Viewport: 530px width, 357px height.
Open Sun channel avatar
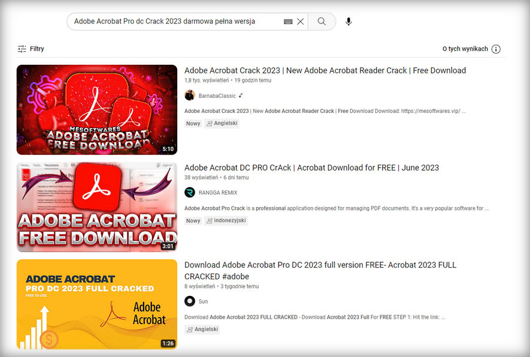[190, 301]
